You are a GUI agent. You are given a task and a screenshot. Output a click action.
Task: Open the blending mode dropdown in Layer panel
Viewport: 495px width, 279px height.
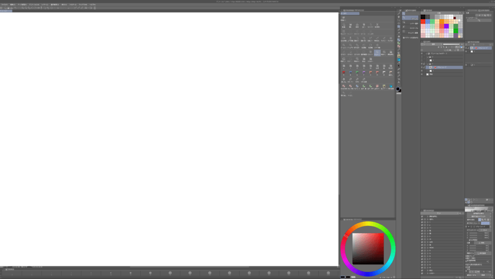coord(433,44)
